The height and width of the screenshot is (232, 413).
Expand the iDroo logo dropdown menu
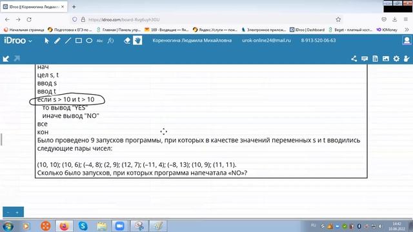click(18, 41)
